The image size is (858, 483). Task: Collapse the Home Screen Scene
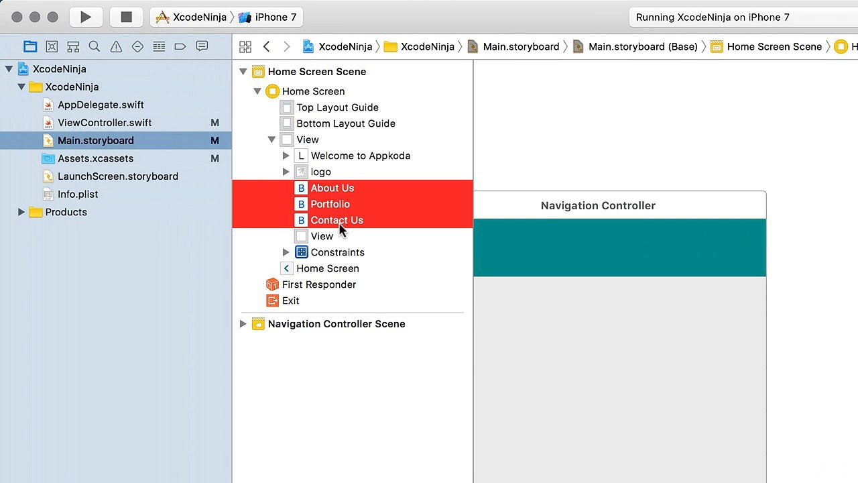click(x=243, y=72)
